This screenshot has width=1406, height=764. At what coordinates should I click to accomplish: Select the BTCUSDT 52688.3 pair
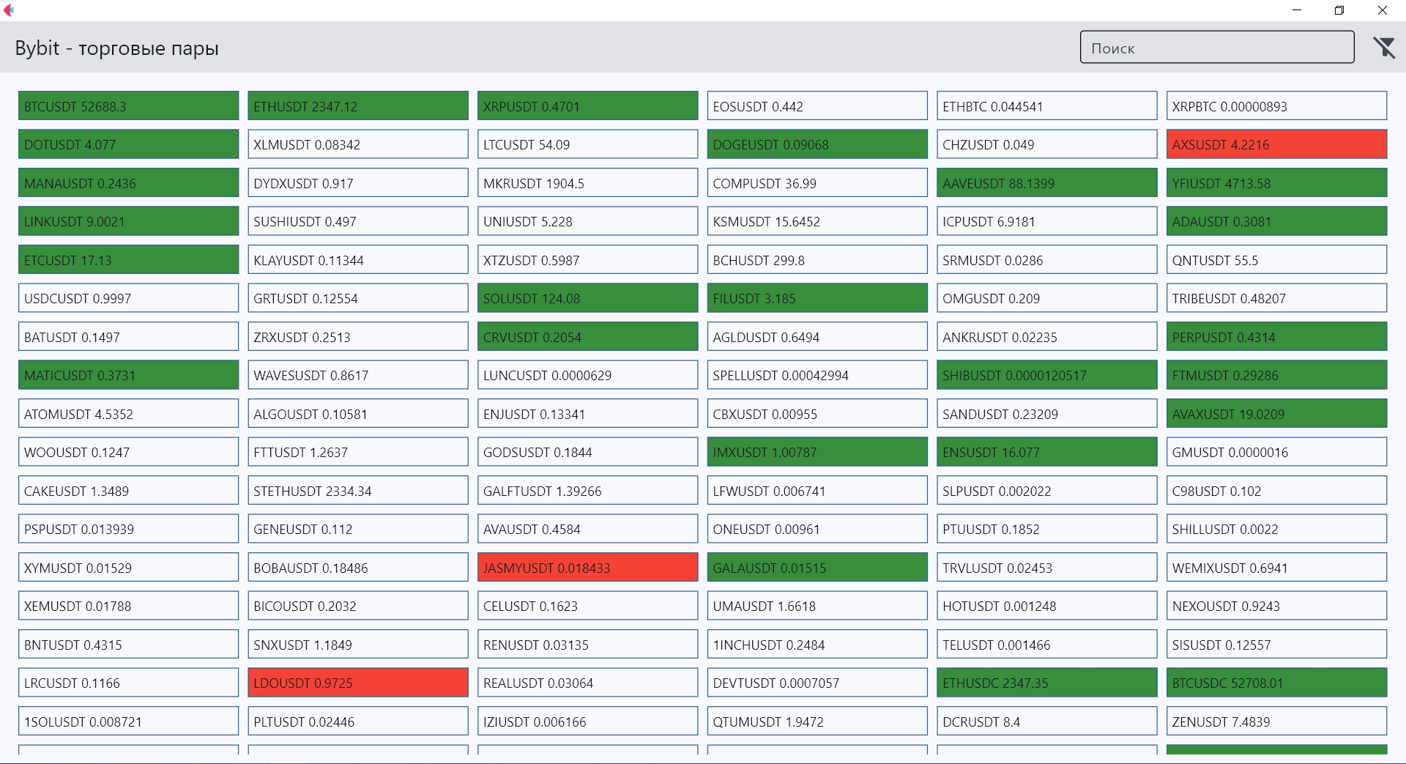click(x=128, y=105)
